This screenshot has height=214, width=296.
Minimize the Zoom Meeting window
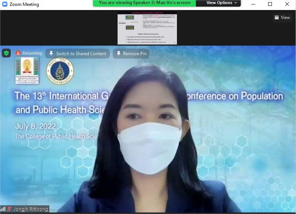pos(253,4)
